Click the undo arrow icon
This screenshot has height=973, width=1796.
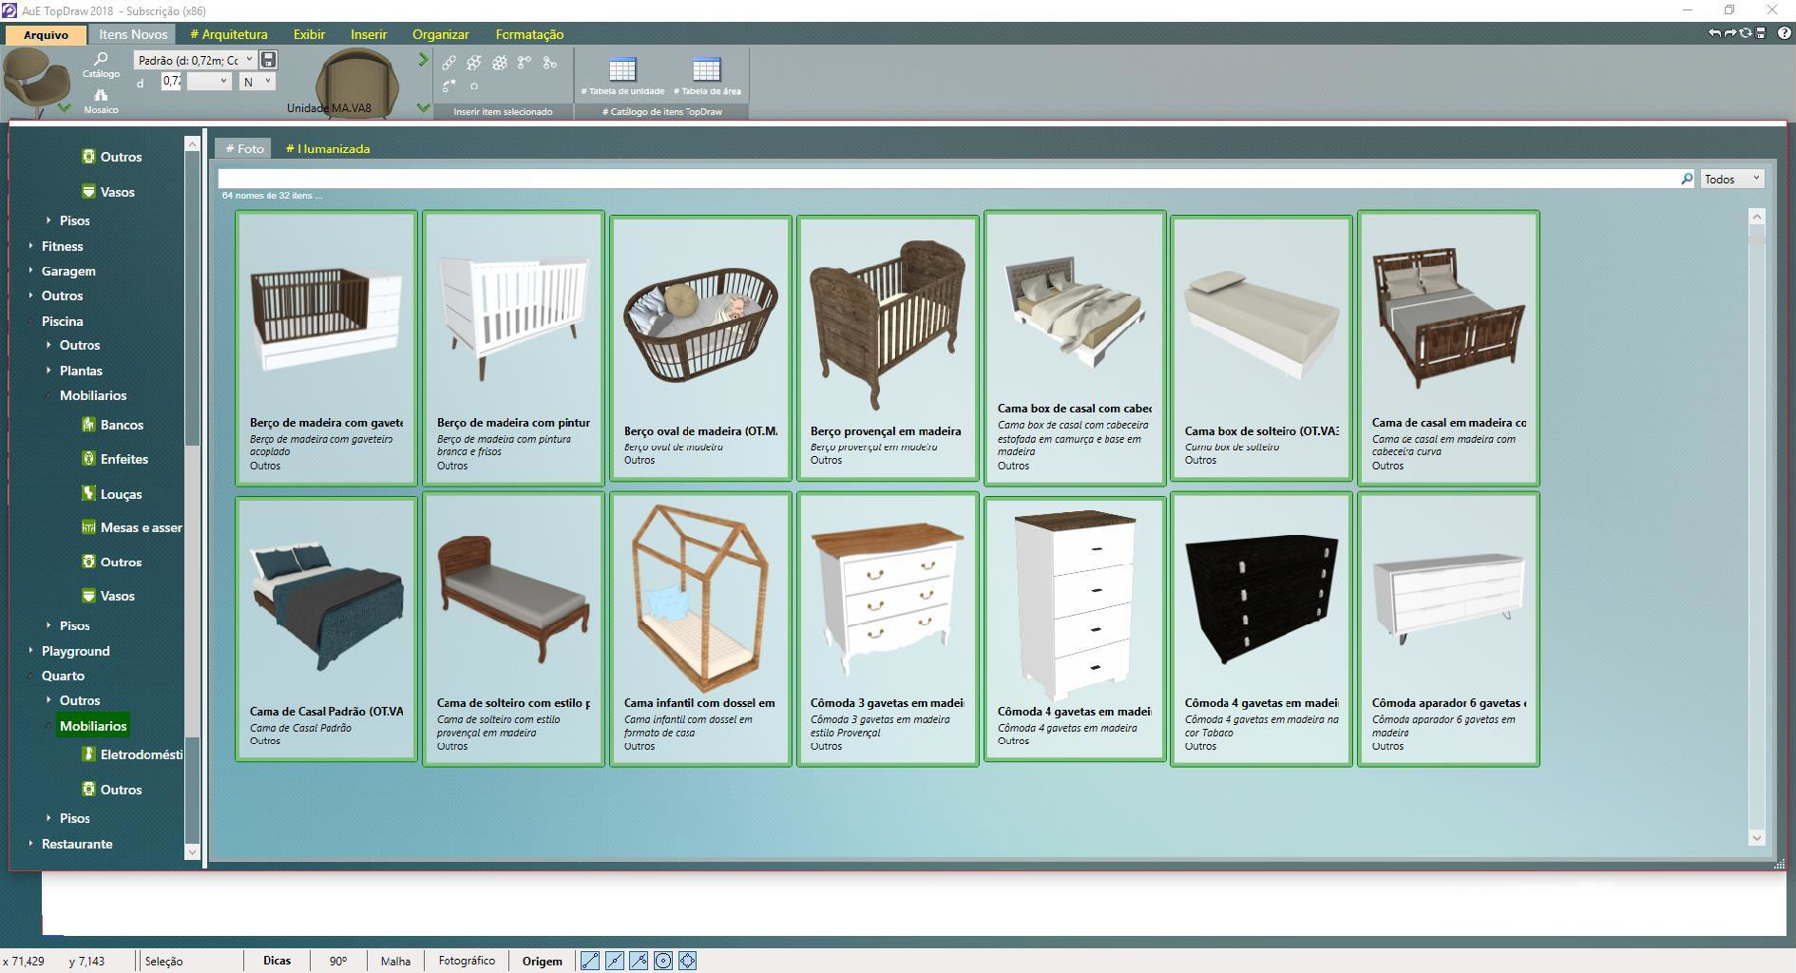[1714, 33]
